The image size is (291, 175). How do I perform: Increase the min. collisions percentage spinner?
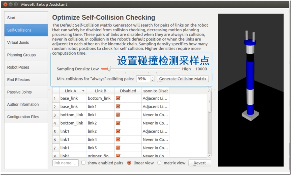pos(152,77)
